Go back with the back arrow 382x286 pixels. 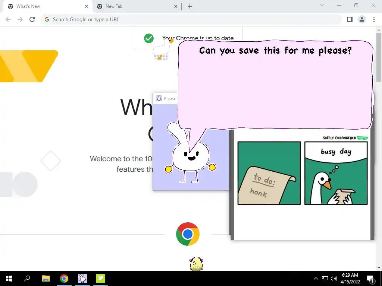pyautogui.click(x=8, y=19)
